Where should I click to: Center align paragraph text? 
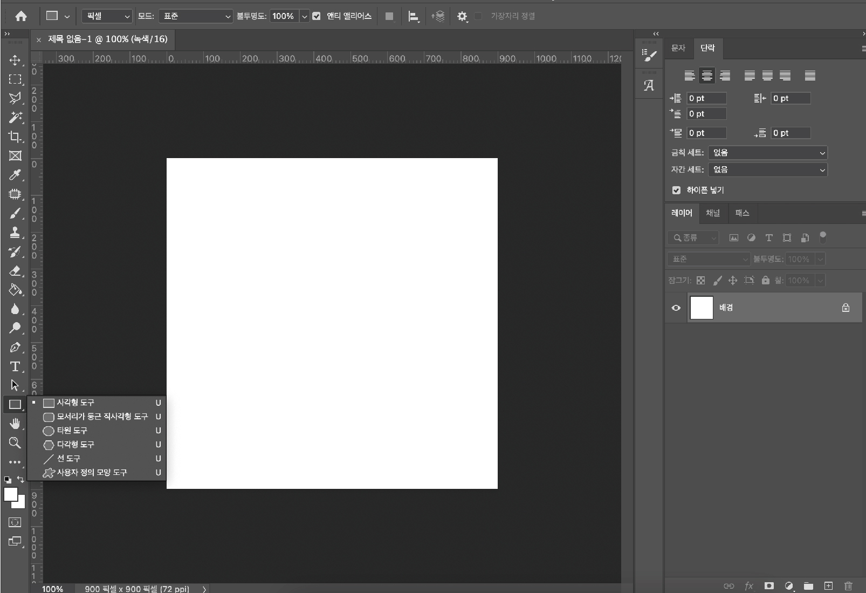point(707,76)
